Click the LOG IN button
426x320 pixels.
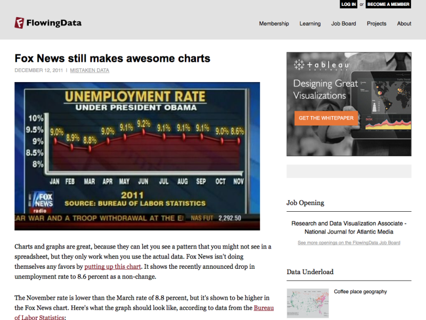pos(348,4)
